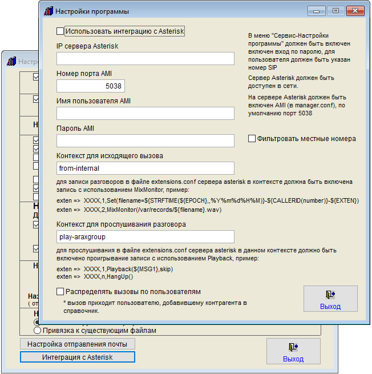Click the 'Настройки программы' title text

point(92,11)
